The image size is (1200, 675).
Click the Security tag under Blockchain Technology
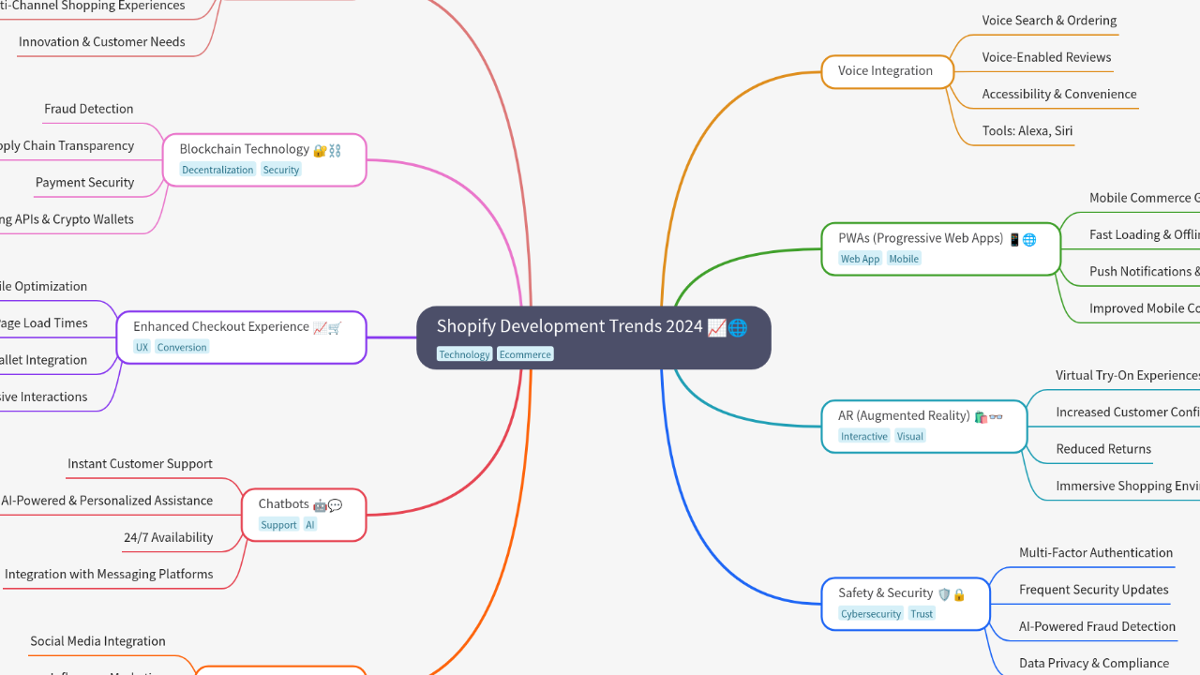click(280, 170)
